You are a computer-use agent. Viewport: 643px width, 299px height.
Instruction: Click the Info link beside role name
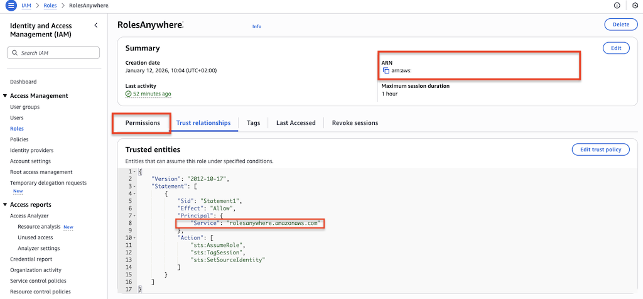pos(257,26)
